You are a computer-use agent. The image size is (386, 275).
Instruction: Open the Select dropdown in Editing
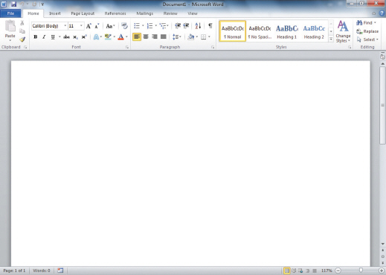coord(367,39)
